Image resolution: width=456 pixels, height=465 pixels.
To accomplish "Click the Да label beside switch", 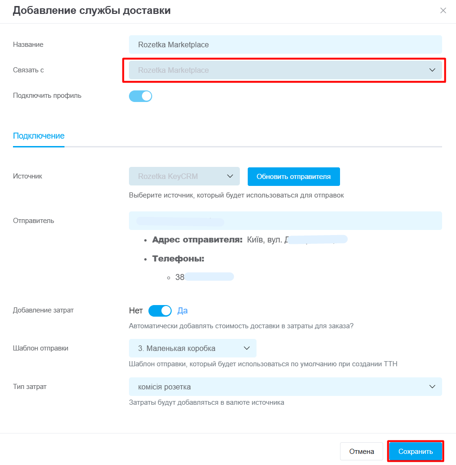I will tap(182, 311).
